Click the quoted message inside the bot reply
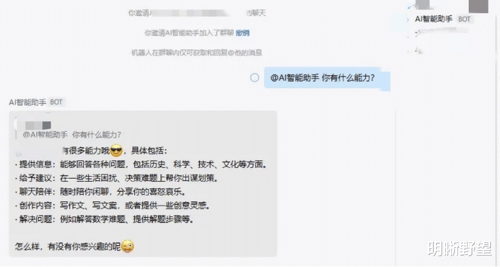The width and height of the screenshot is (500, 267). point(72,135)
